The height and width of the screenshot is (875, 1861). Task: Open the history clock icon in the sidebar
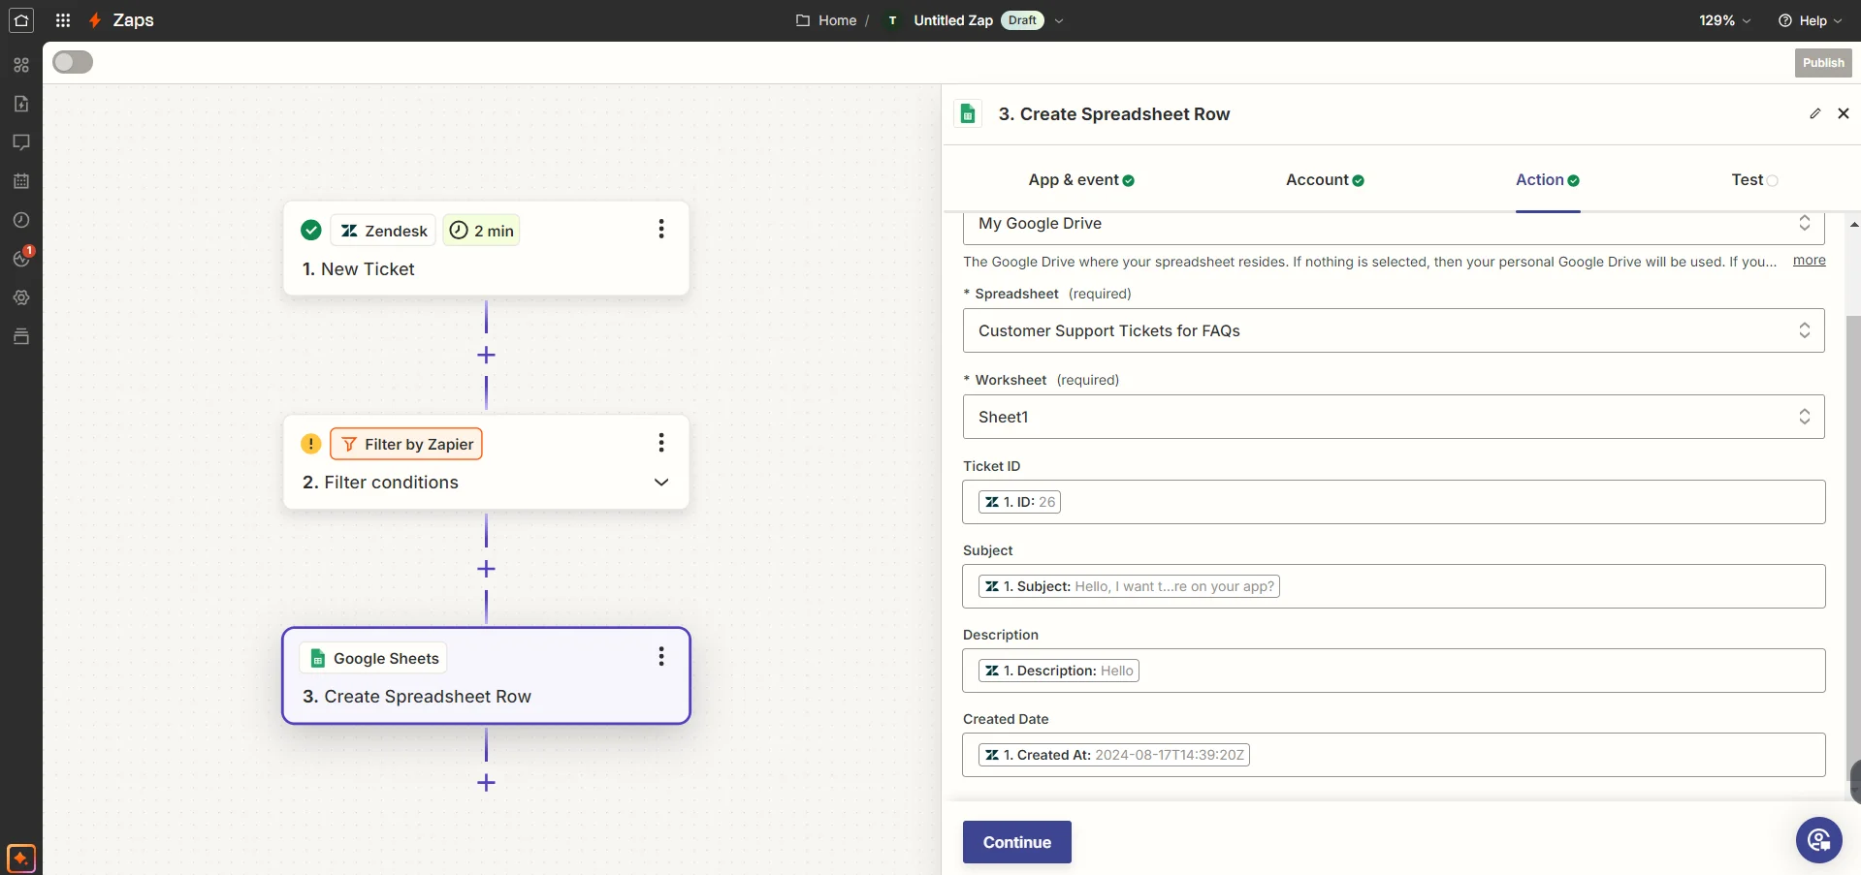click(21, 220)
